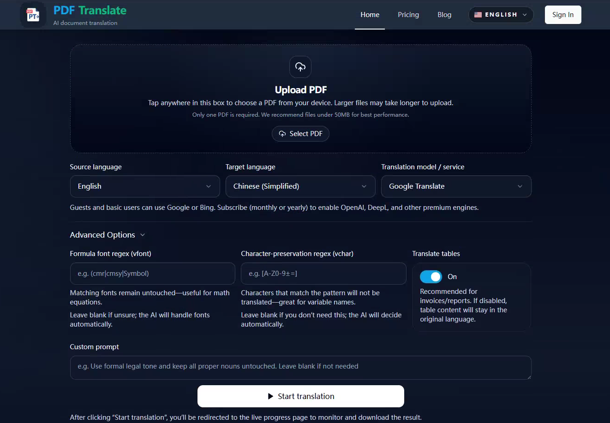610x423 pixels.
Task: Open the Translation model / service dropdown
Action: pyautogui.click(x=456, y=186)
